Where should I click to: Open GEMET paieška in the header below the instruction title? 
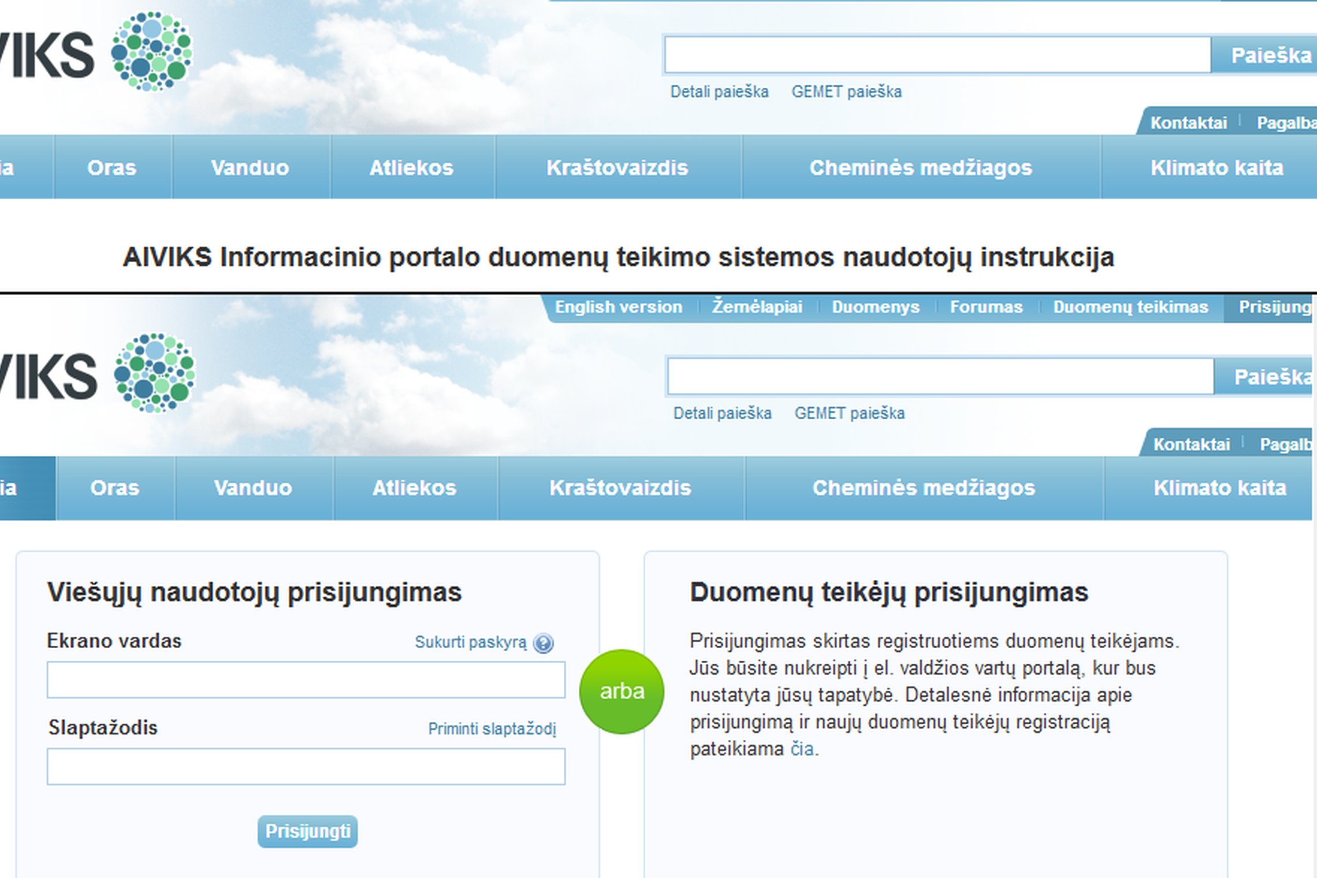[849, 414]
